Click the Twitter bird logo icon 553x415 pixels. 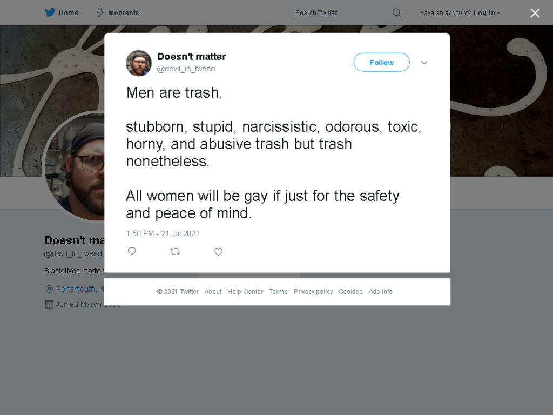coord(50,12)
